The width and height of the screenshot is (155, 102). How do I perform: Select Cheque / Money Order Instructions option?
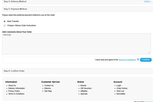tap(5, 26)
